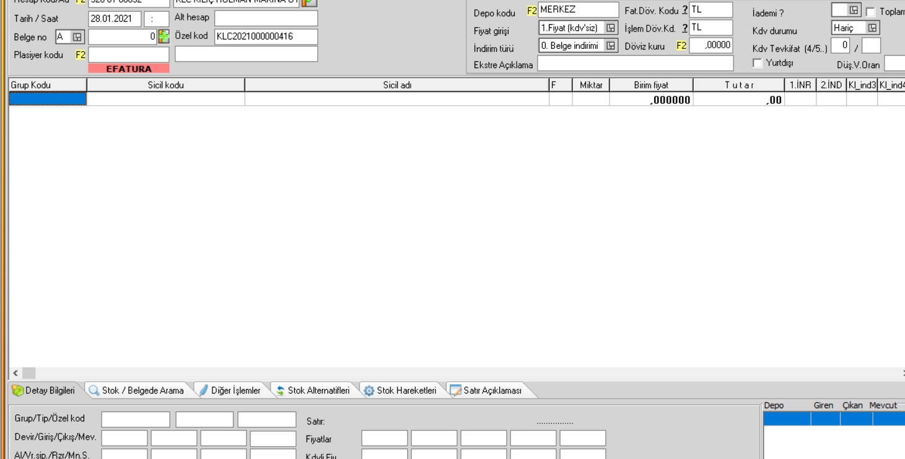This screenshot has height=459, width=905.
Task: Switch to Stok / Belgede Arama tab
Action: [x=136, y=390]
